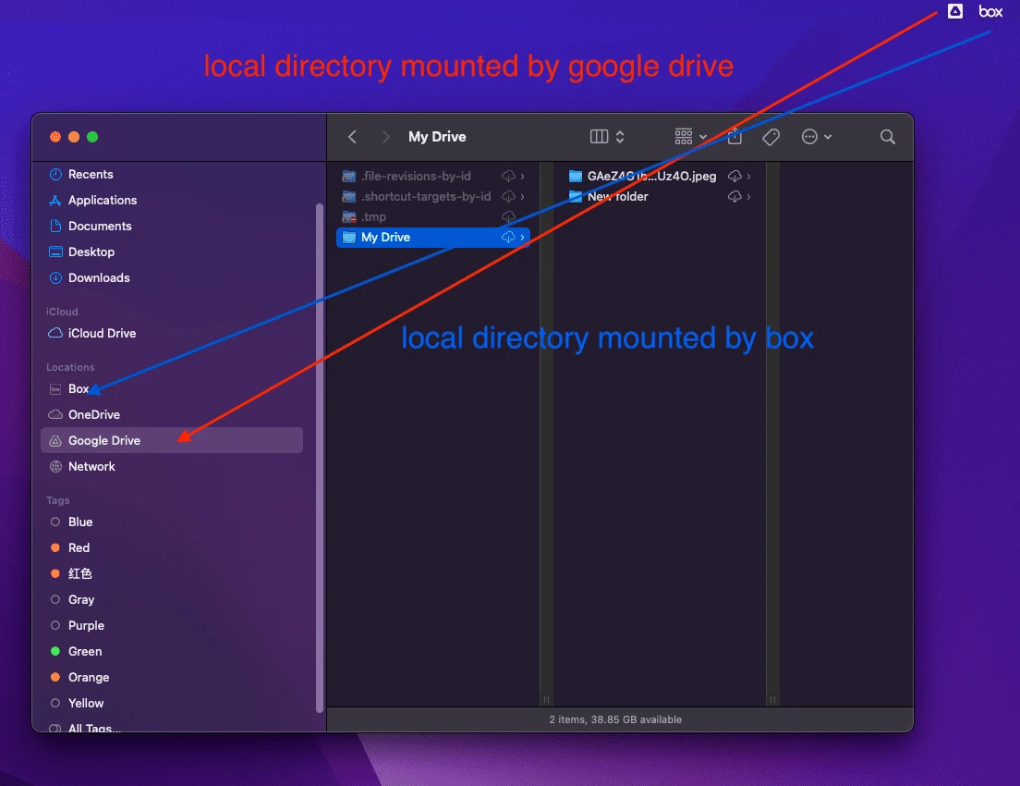
Task: Click the Share toolbar icon
Action: click(735, 136)
